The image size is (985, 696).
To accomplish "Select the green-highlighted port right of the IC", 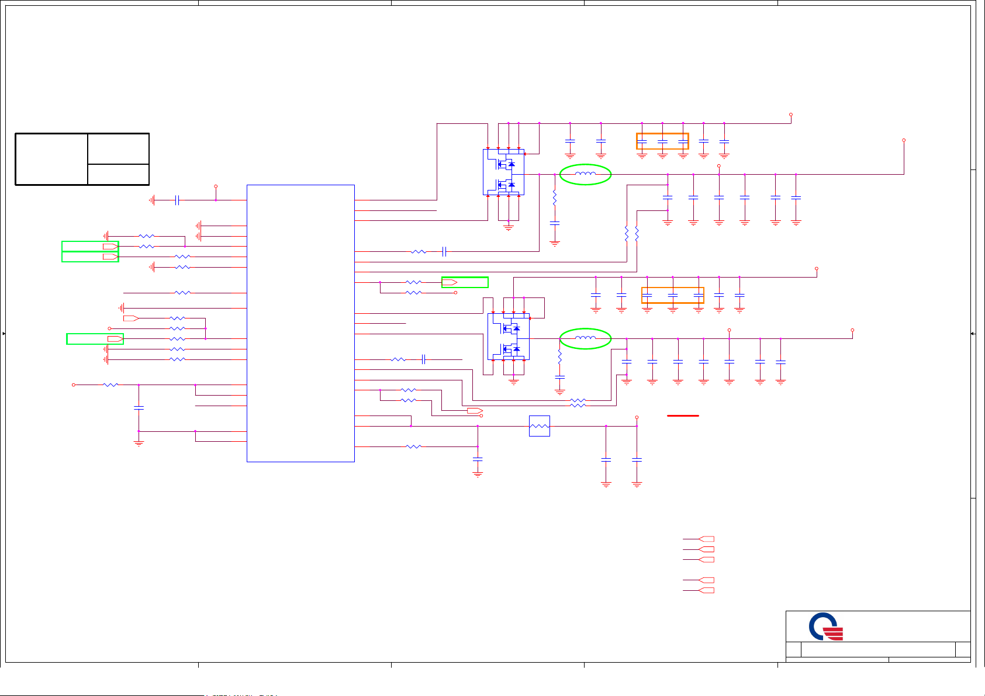I will coord(465,282).
